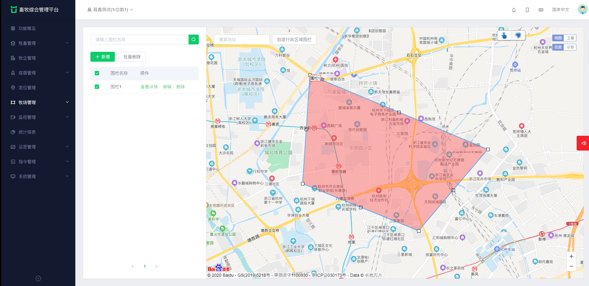Expand the 系统管理 menu chevron
Screen dimensions: 589x286
click(67, 176)
